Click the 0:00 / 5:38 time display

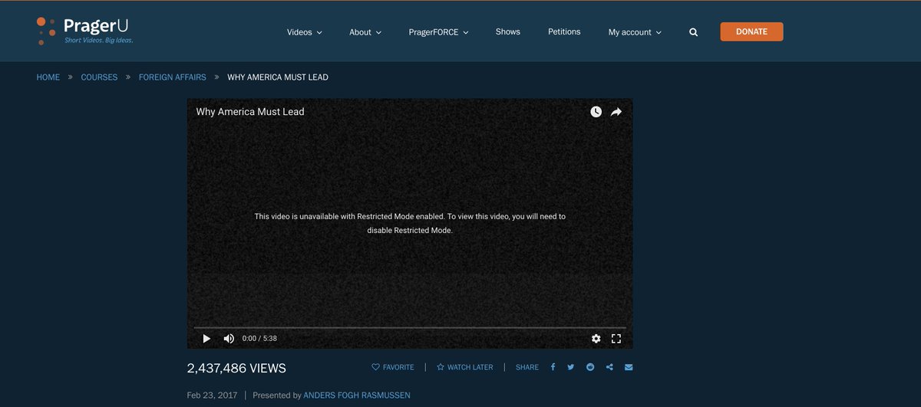(259, 338)
